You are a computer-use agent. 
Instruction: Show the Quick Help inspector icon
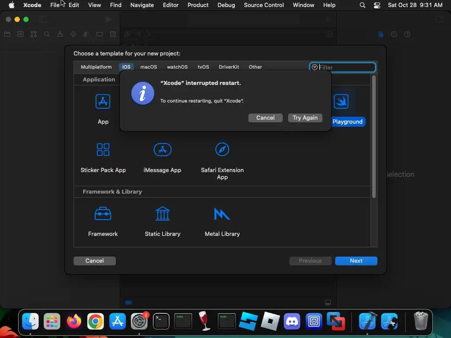407,34
